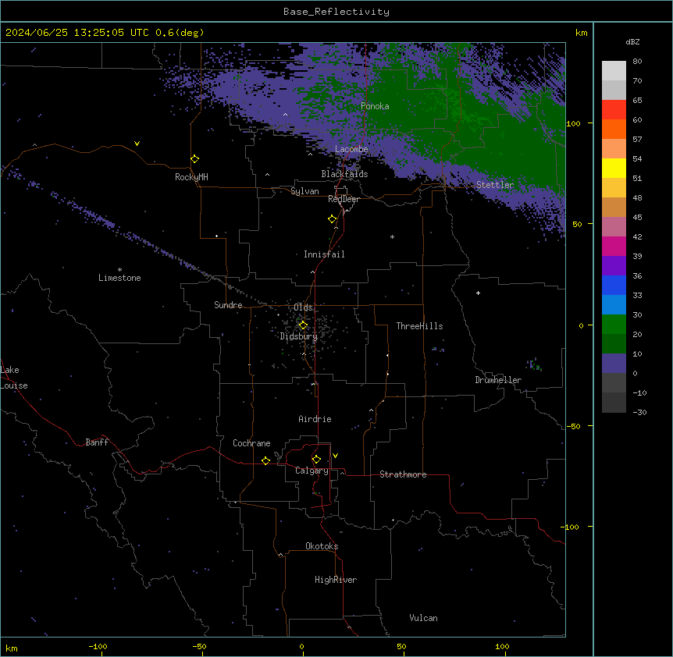
Task: Click the Airdrie city label
Action: coord(315,419)
